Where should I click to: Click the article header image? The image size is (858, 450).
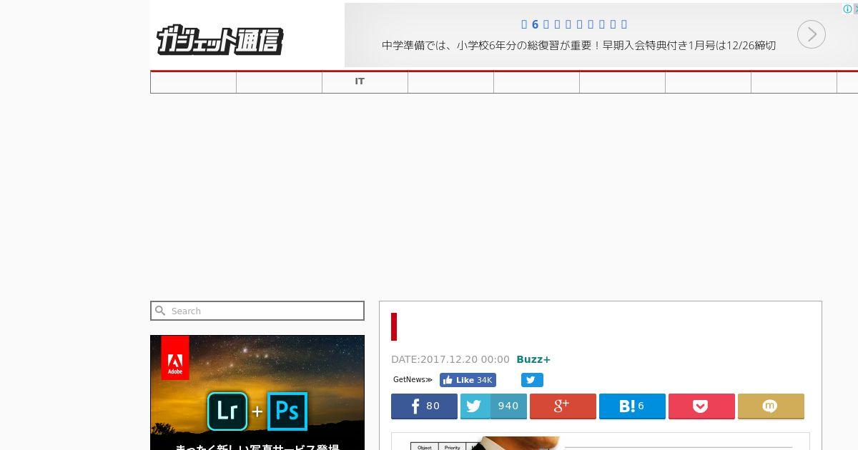(601, 442)
